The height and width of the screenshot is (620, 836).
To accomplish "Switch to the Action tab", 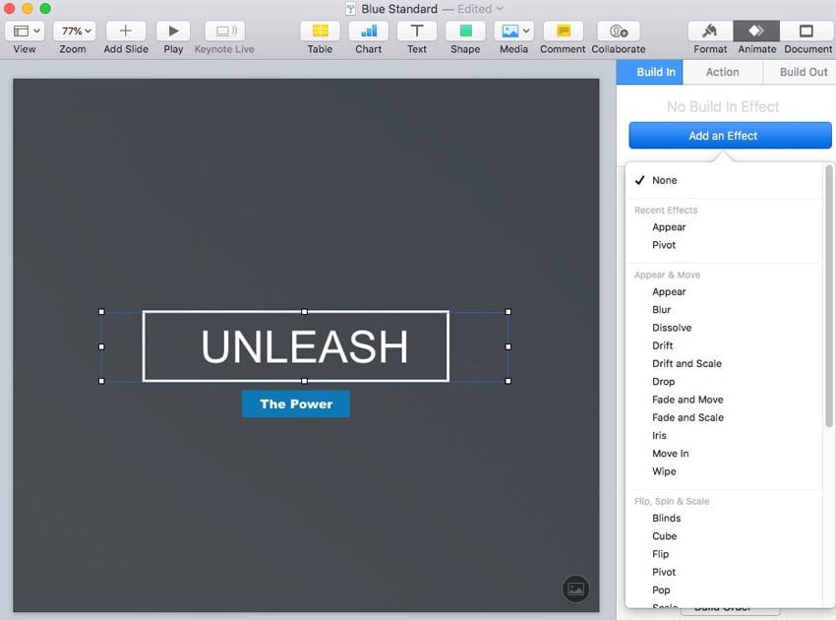I will [722, 72].
